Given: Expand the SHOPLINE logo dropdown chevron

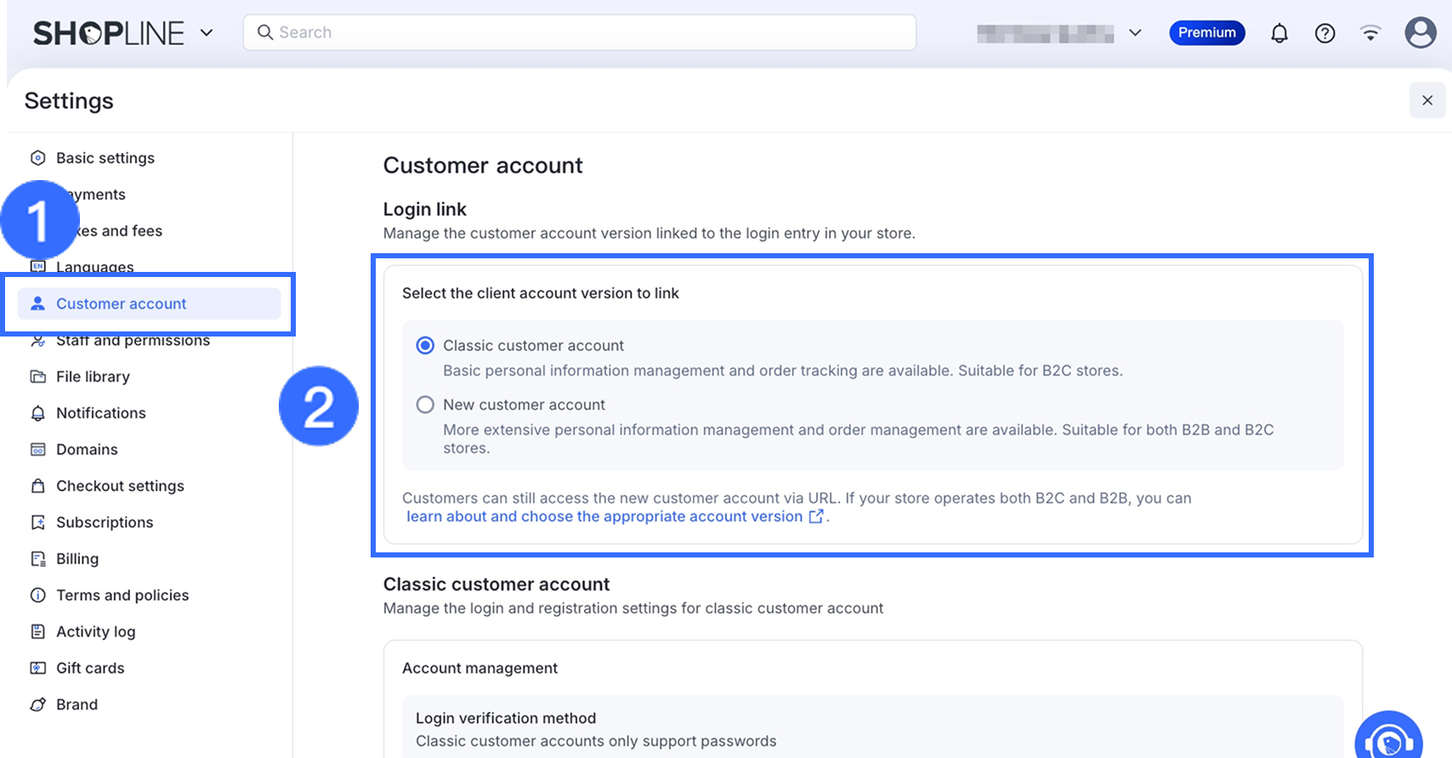Looking at the screenshot, I should pyautogui.click(x=207, y=33).
